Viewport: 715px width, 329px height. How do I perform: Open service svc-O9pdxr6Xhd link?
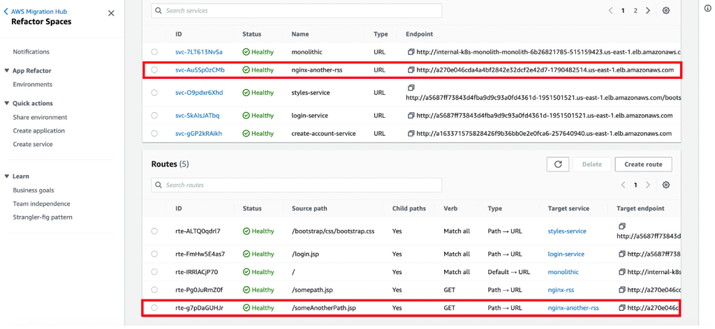coord(199,93)
